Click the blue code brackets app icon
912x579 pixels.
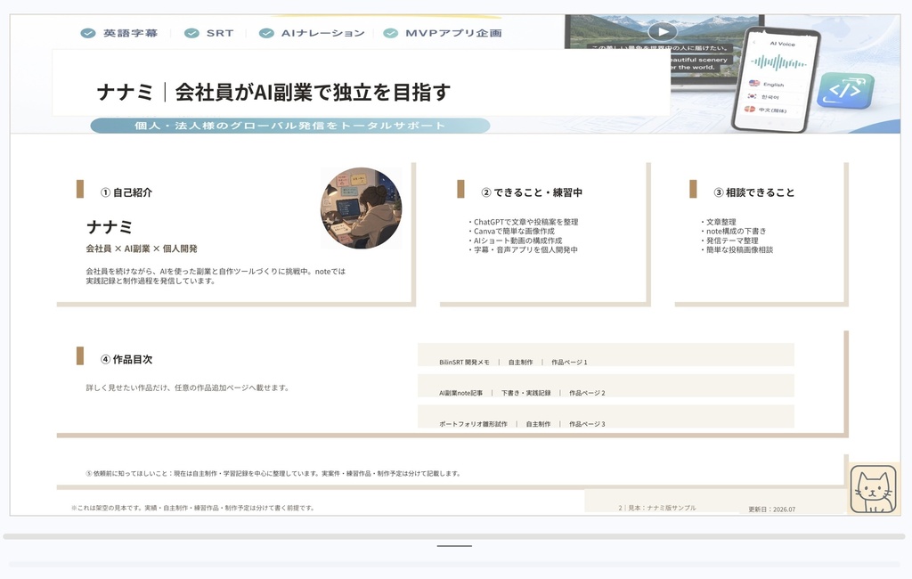(845, 91)
